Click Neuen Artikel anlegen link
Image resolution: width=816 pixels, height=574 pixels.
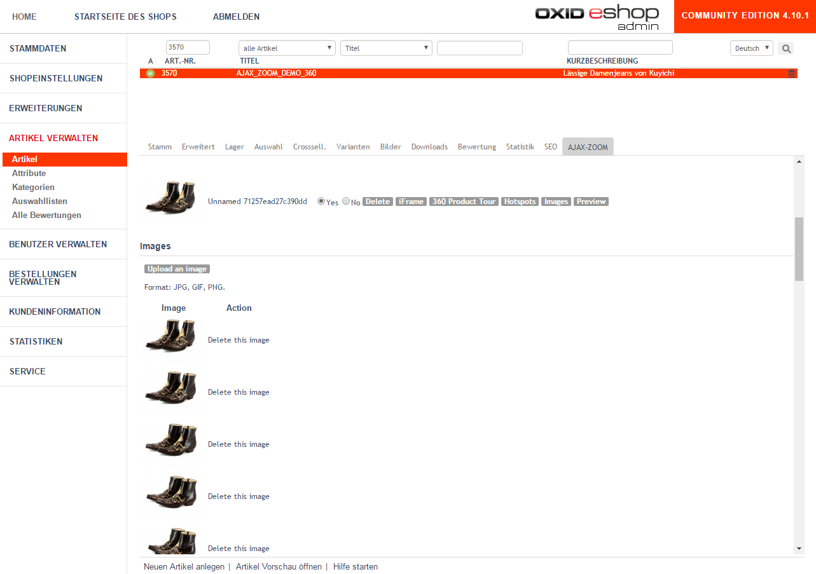tap(184, 566)
